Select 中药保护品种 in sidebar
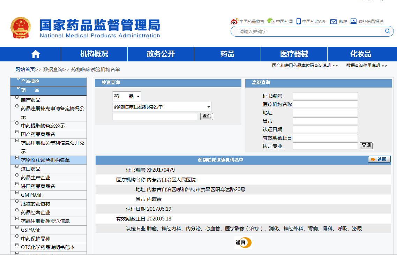 point(36,239)
